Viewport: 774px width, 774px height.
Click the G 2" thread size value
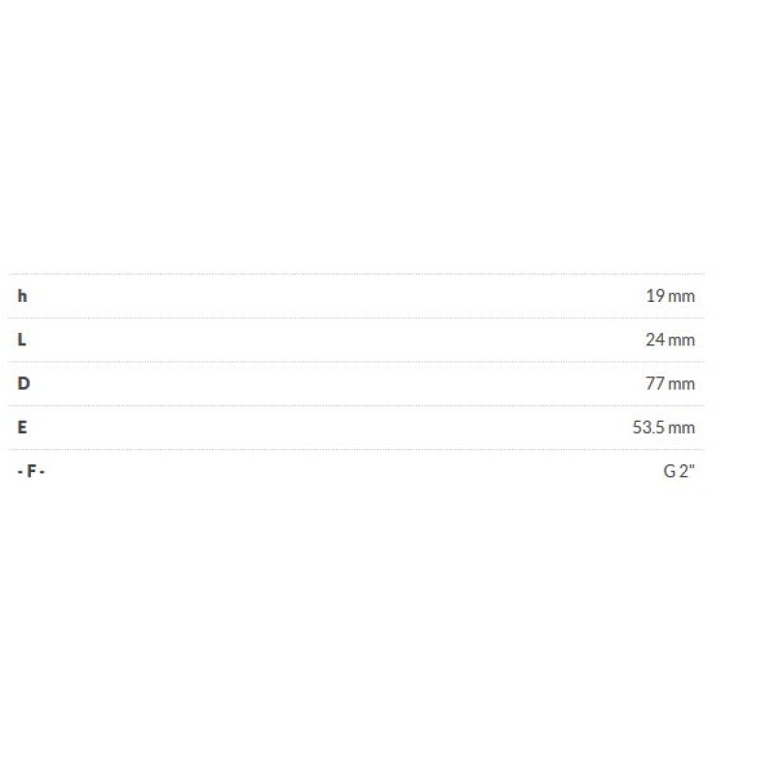679,471
